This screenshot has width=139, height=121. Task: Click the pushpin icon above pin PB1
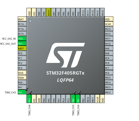[x=79, y=93]
